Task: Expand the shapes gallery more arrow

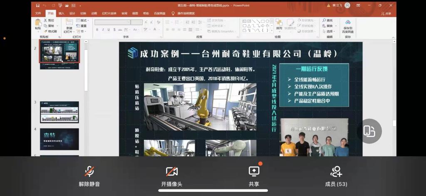Action: click(x=272, y=30)
